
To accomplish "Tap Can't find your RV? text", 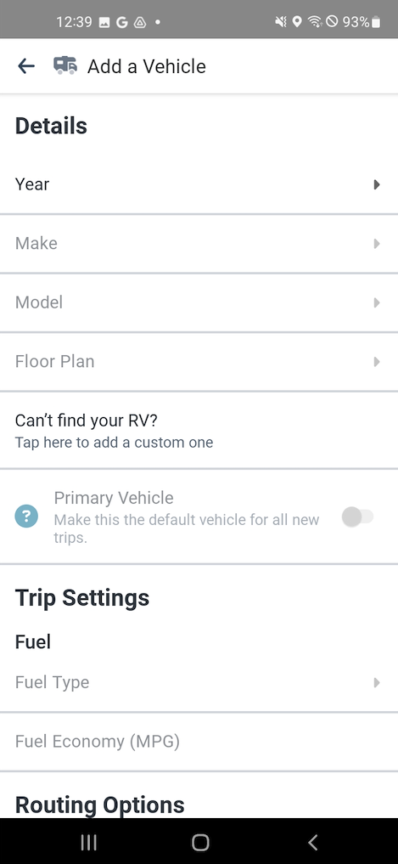I will pos(86,421).
